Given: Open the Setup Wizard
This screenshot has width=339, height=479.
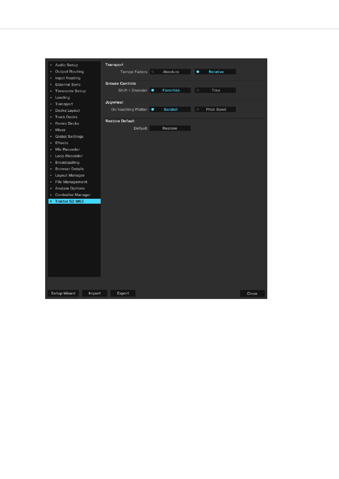Looking at the screenshot, I should 63,293.
